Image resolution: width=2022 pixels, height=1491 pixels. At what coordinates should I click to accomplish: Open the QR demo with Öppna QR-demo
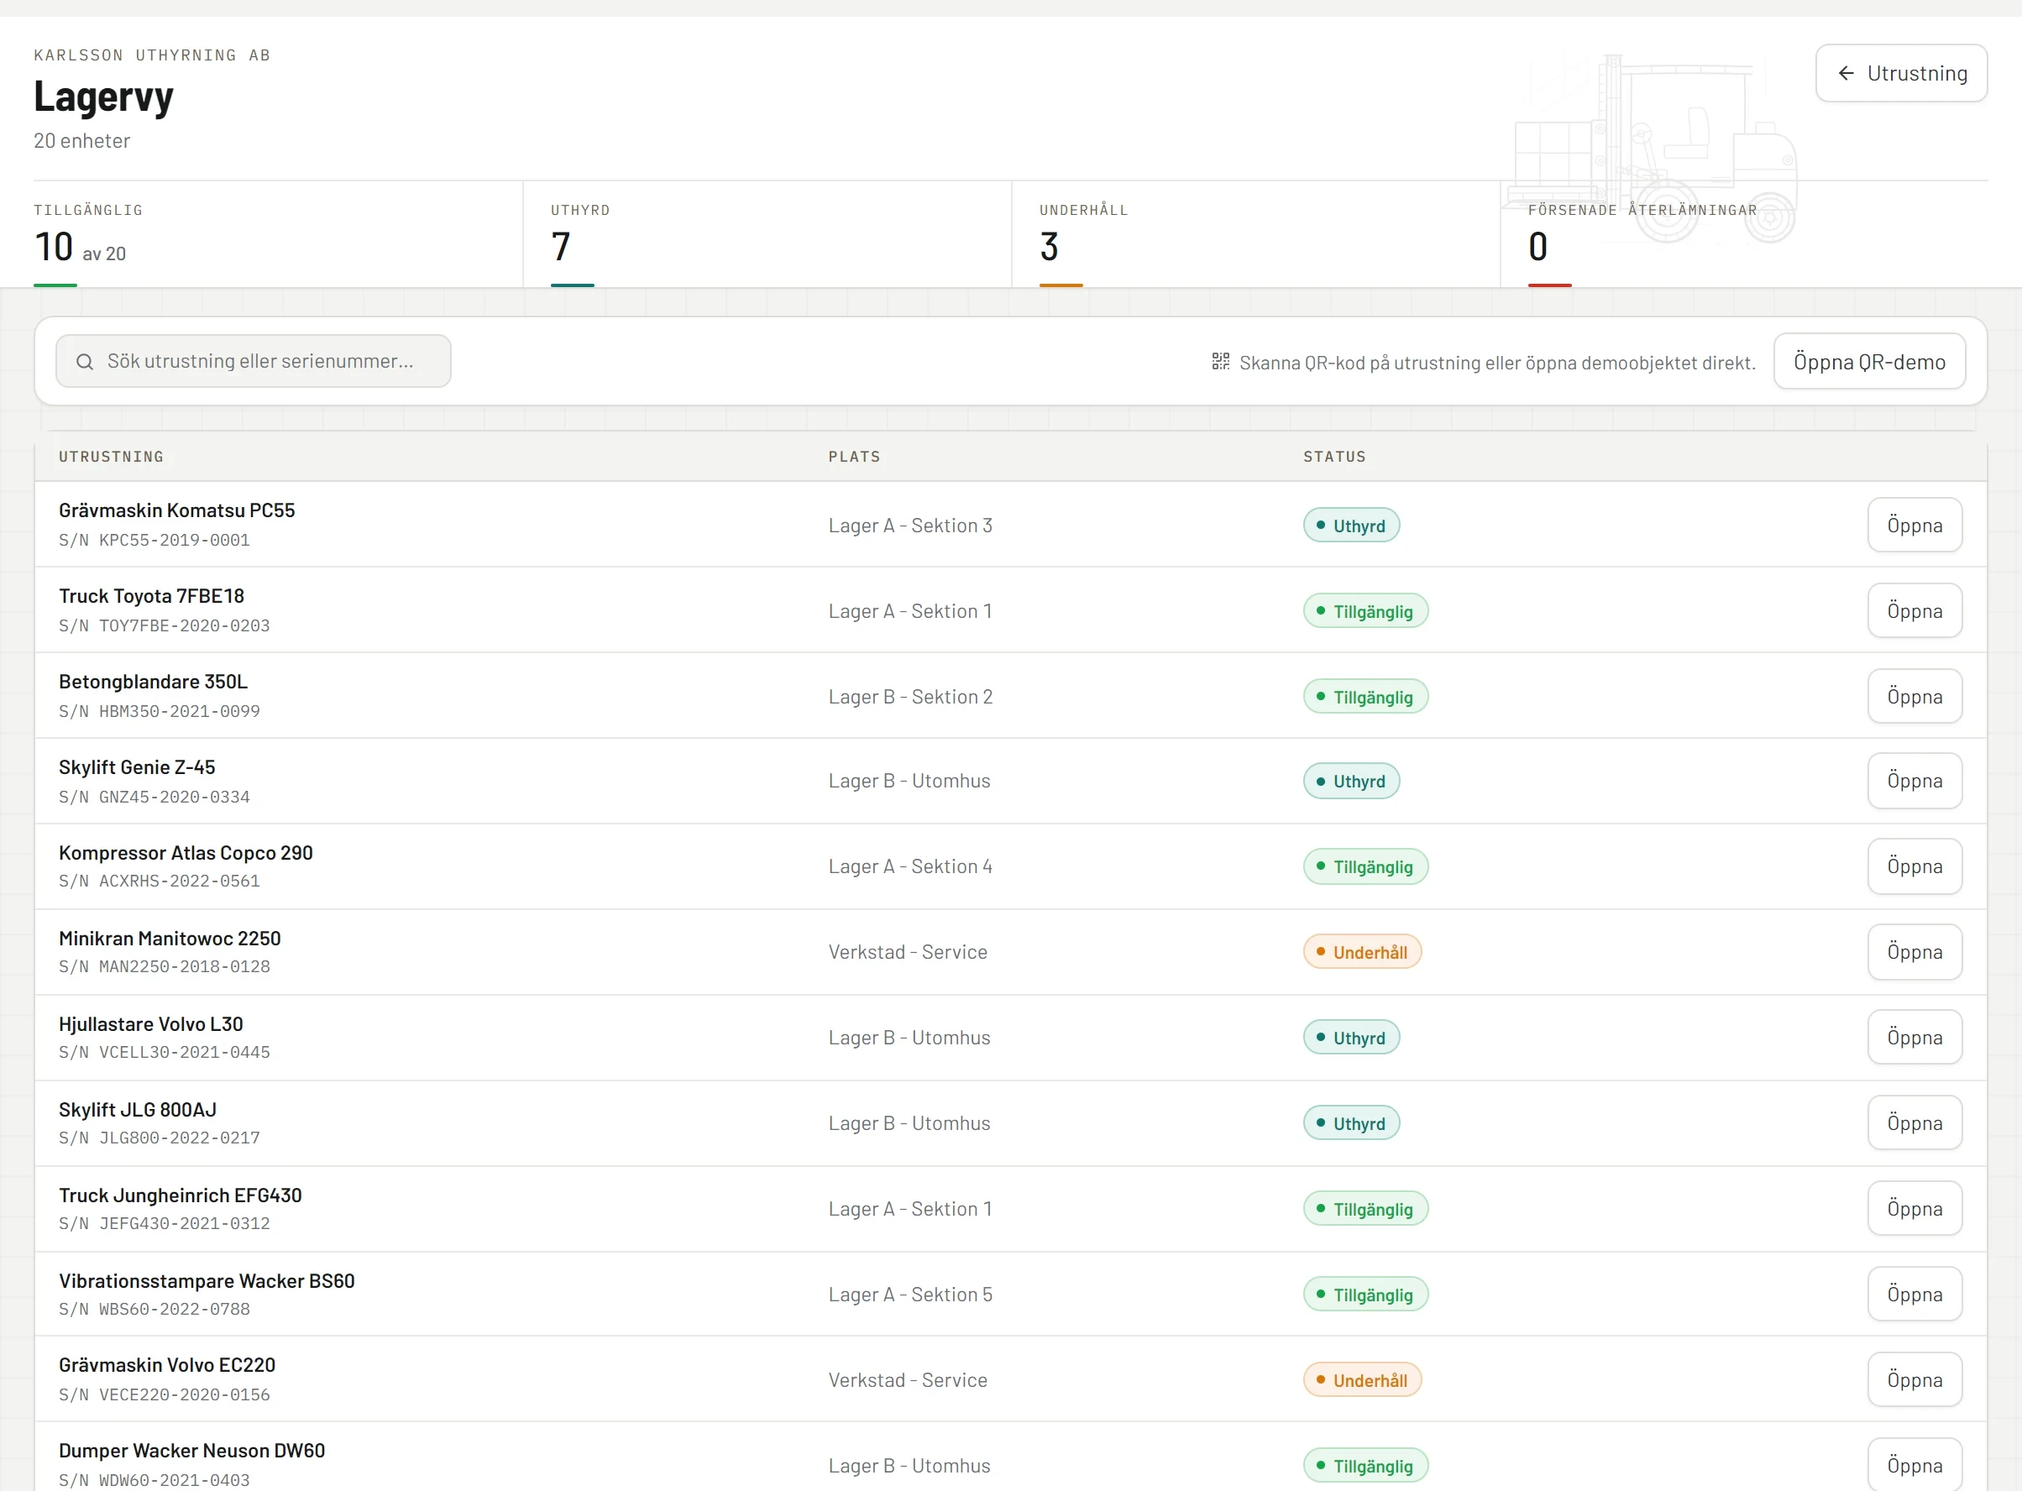(x=1869, y=362)
